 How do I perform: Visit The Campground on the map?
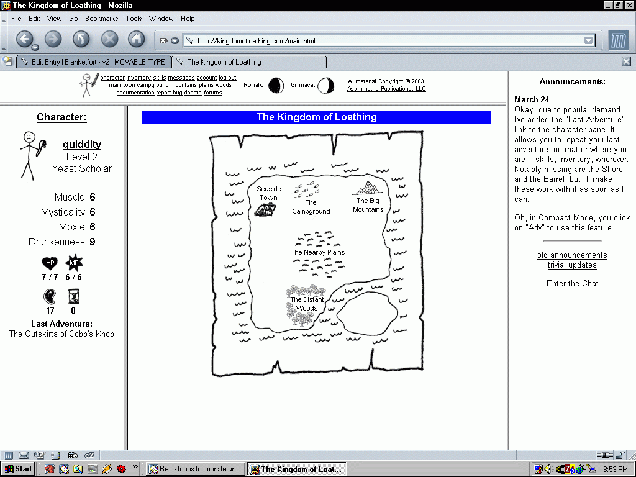[311, 198]
